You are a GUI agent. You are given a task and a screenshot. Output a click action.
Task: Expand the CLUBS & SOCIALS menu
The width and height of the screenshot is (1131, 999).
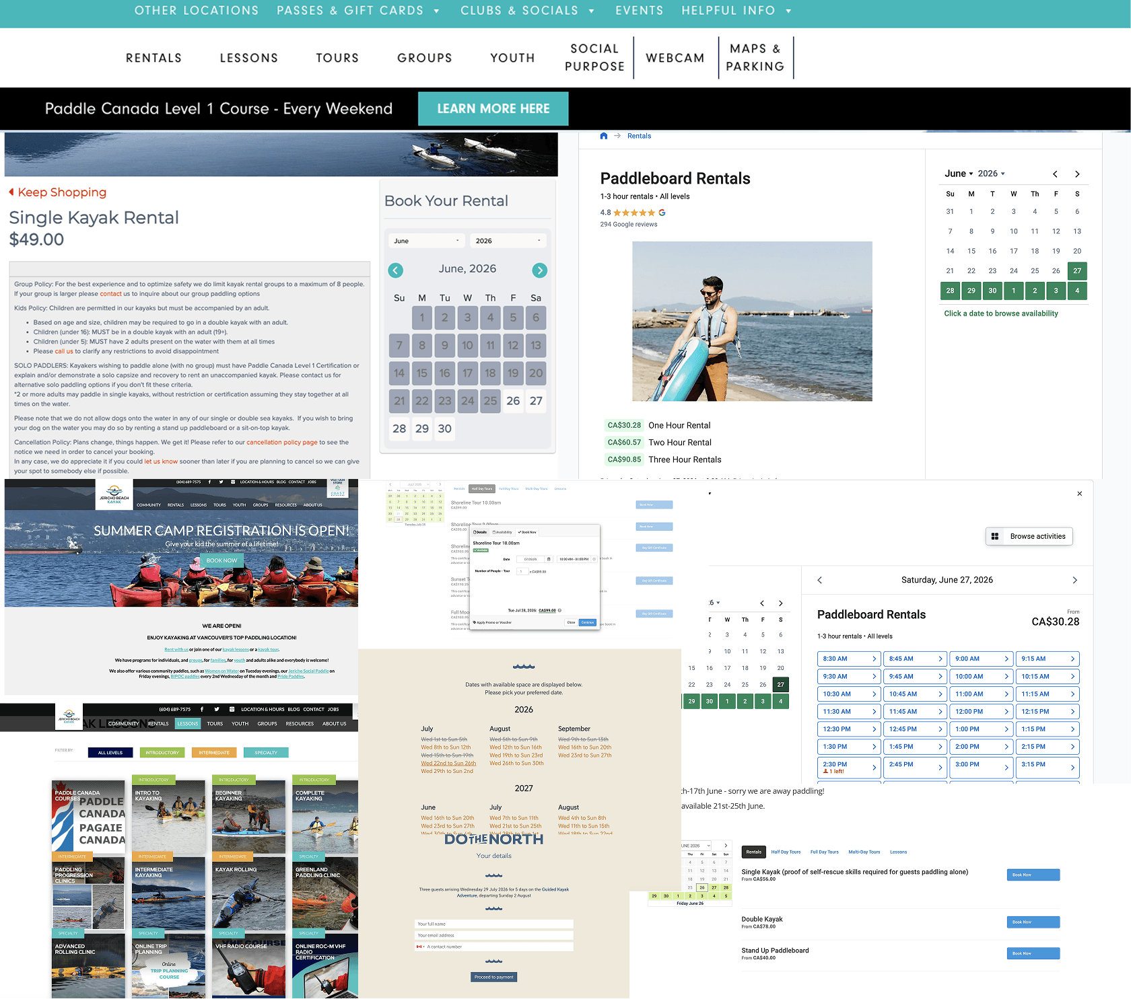[x=528, y=11]
